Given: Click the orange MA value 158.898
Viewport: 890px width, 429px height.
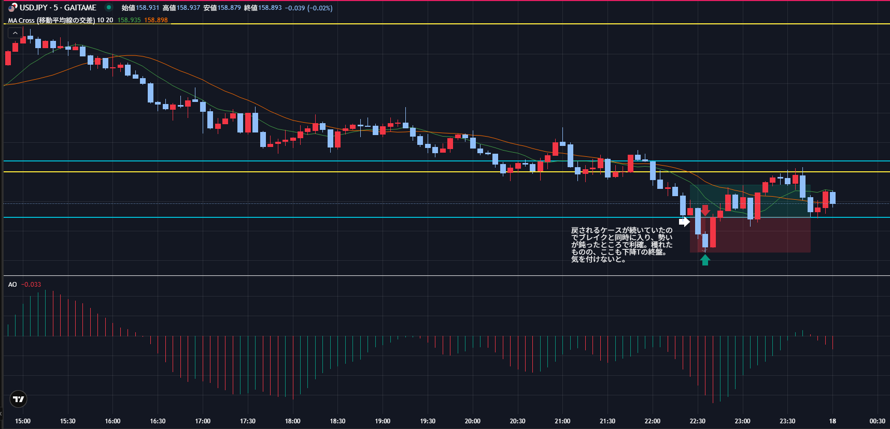Looking at the screenshot, I should [x=156, y=20].
